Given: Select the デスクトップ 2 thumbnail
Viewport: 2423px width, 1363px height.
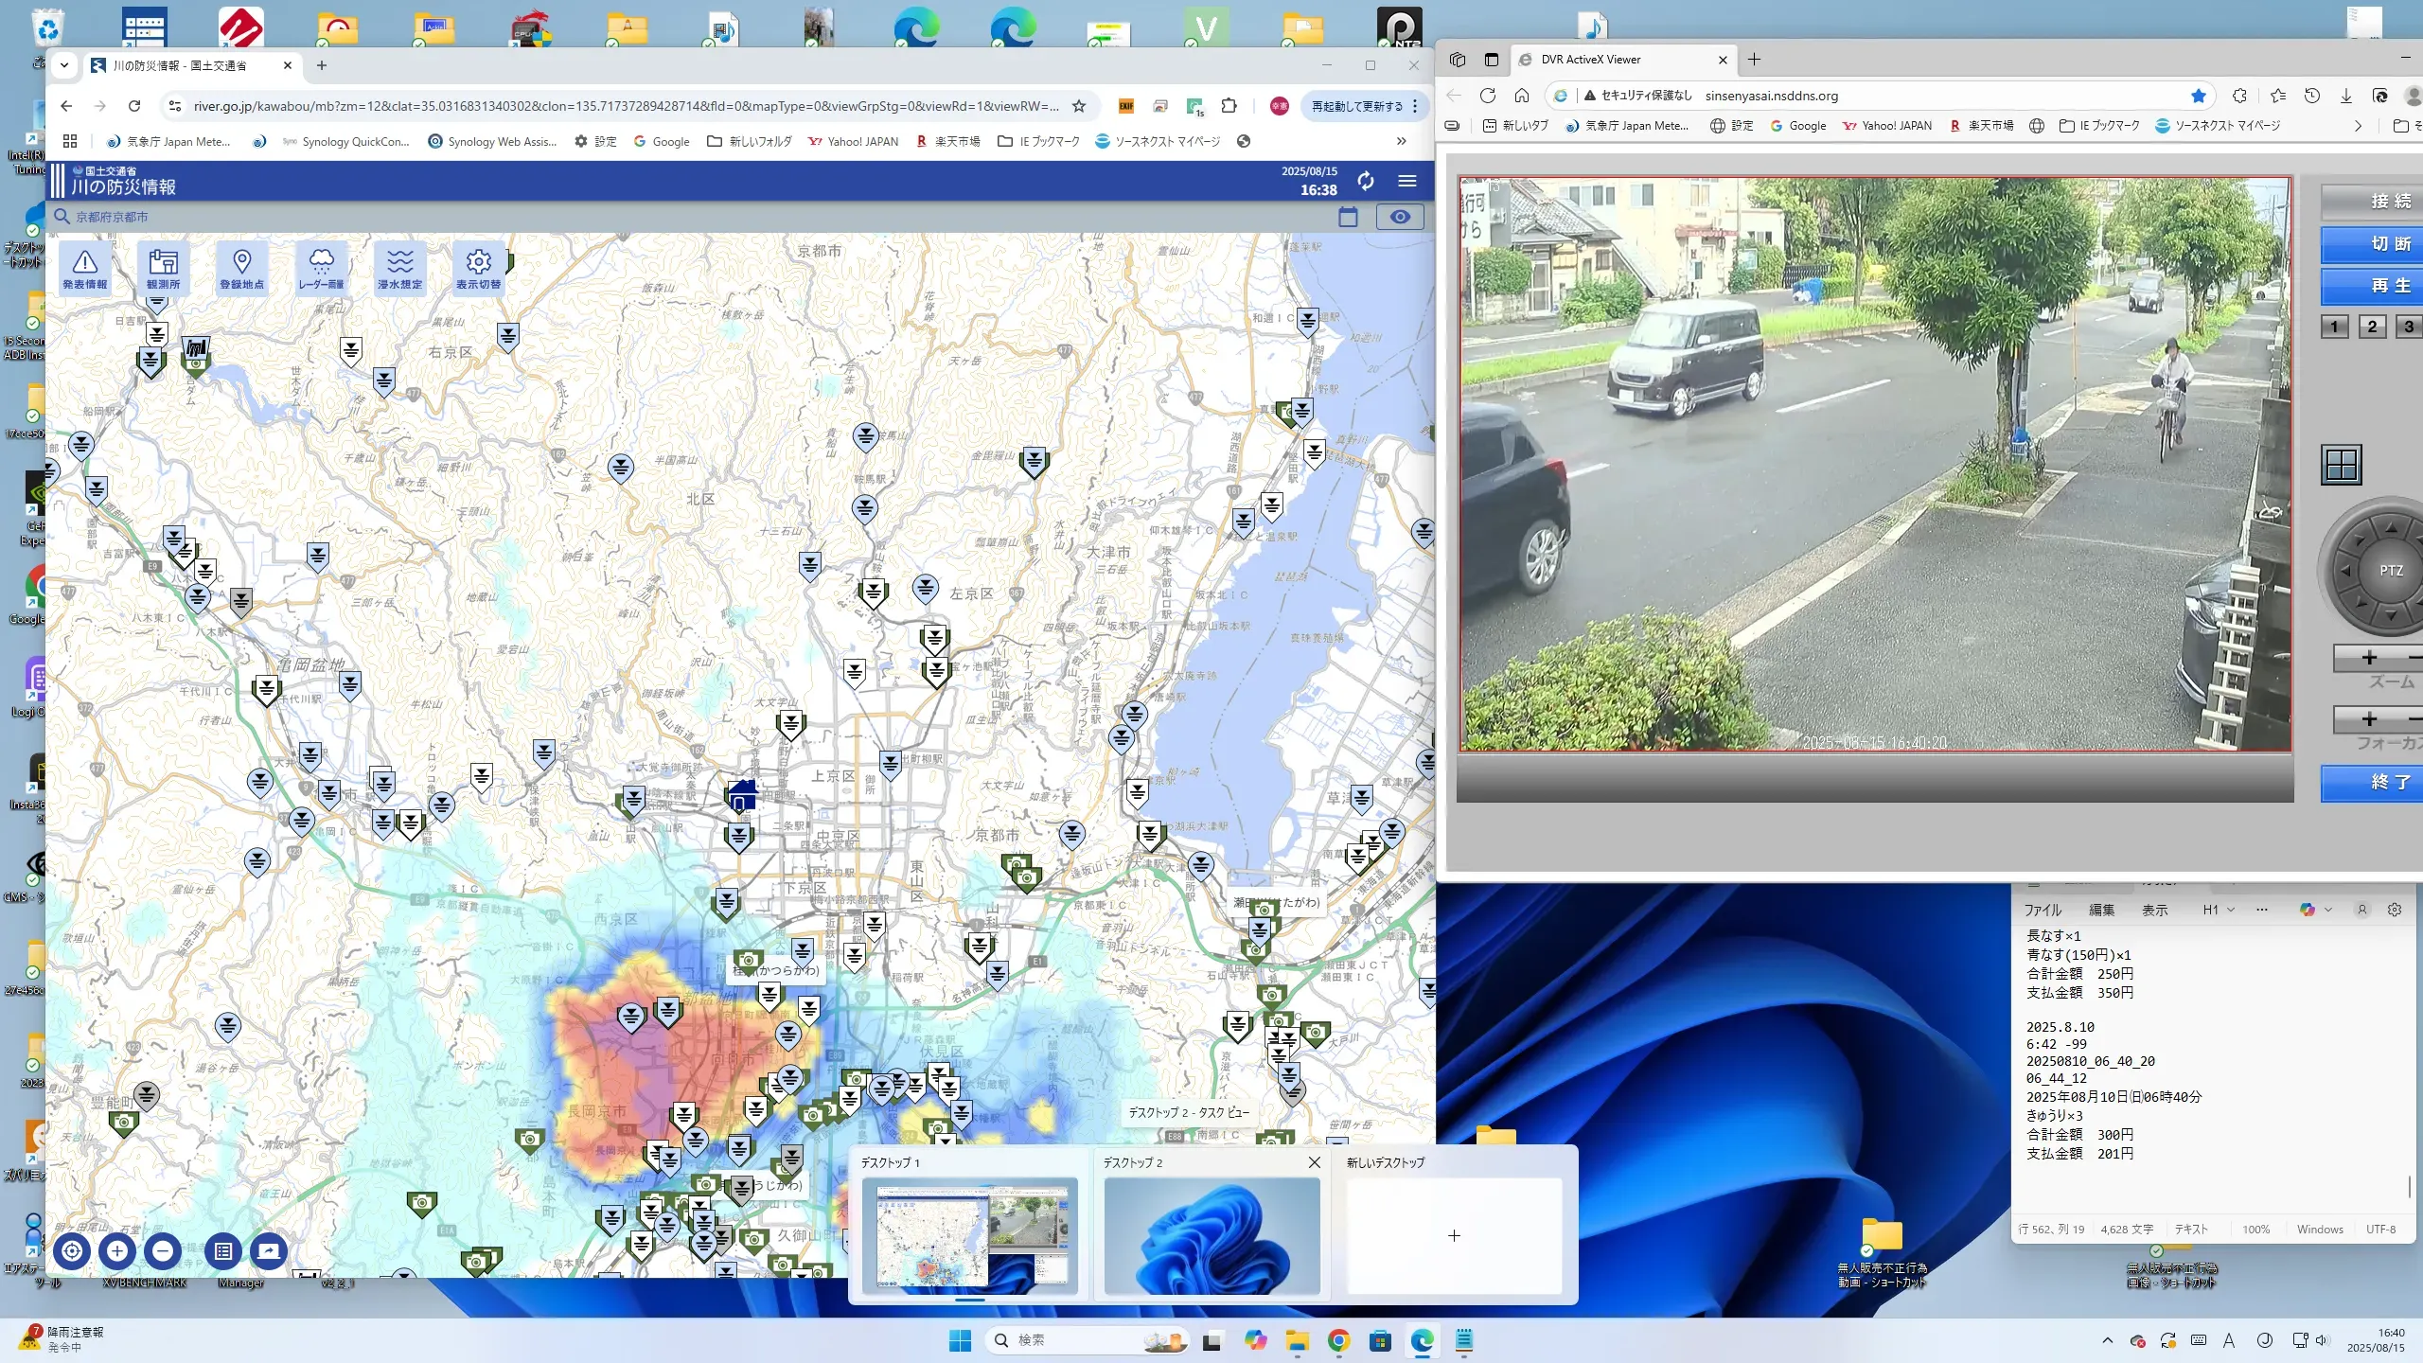Looking at the screenshot, I should click(x=1211, y=1235).
